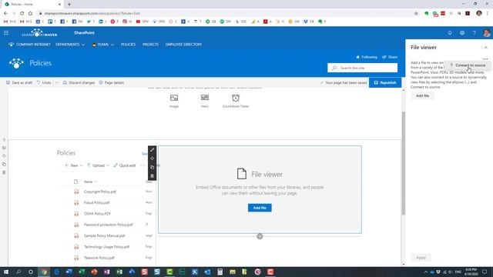
Task: Open a new browser tab
Action: pos(69,5)
